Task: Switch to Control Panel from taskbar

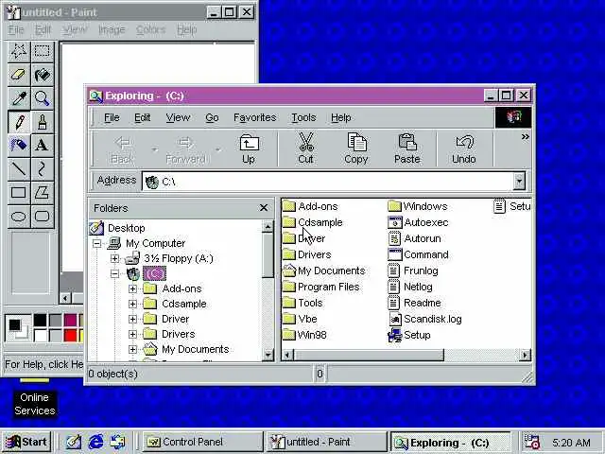Action: 203,442
